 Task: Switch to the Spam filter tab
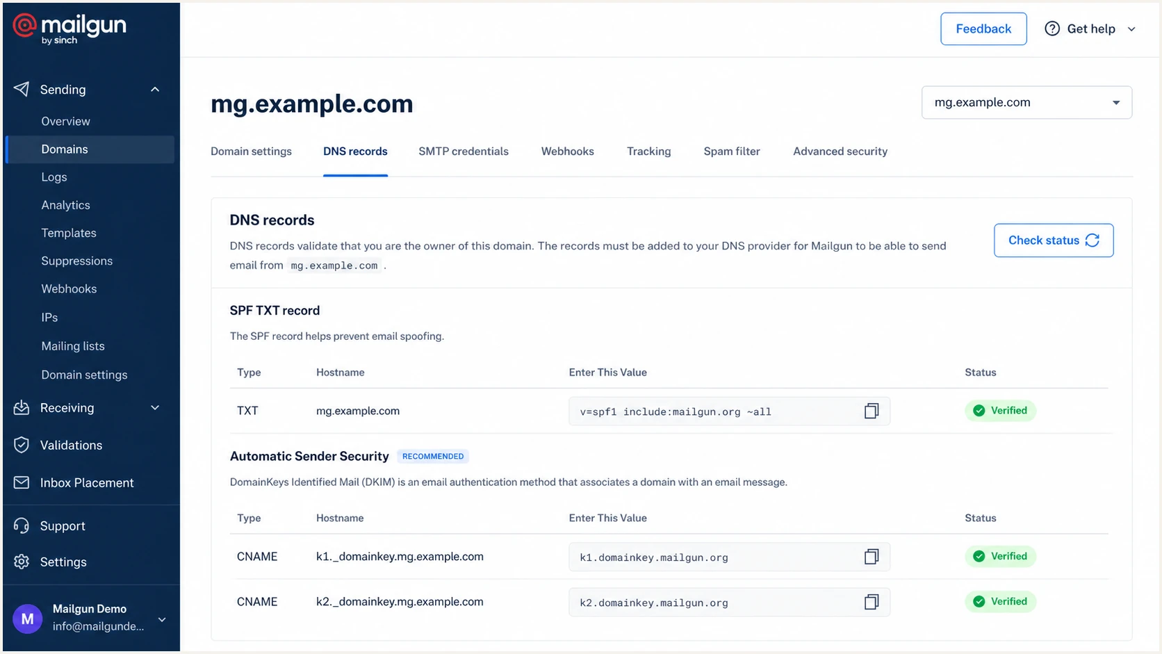[732, 152]
